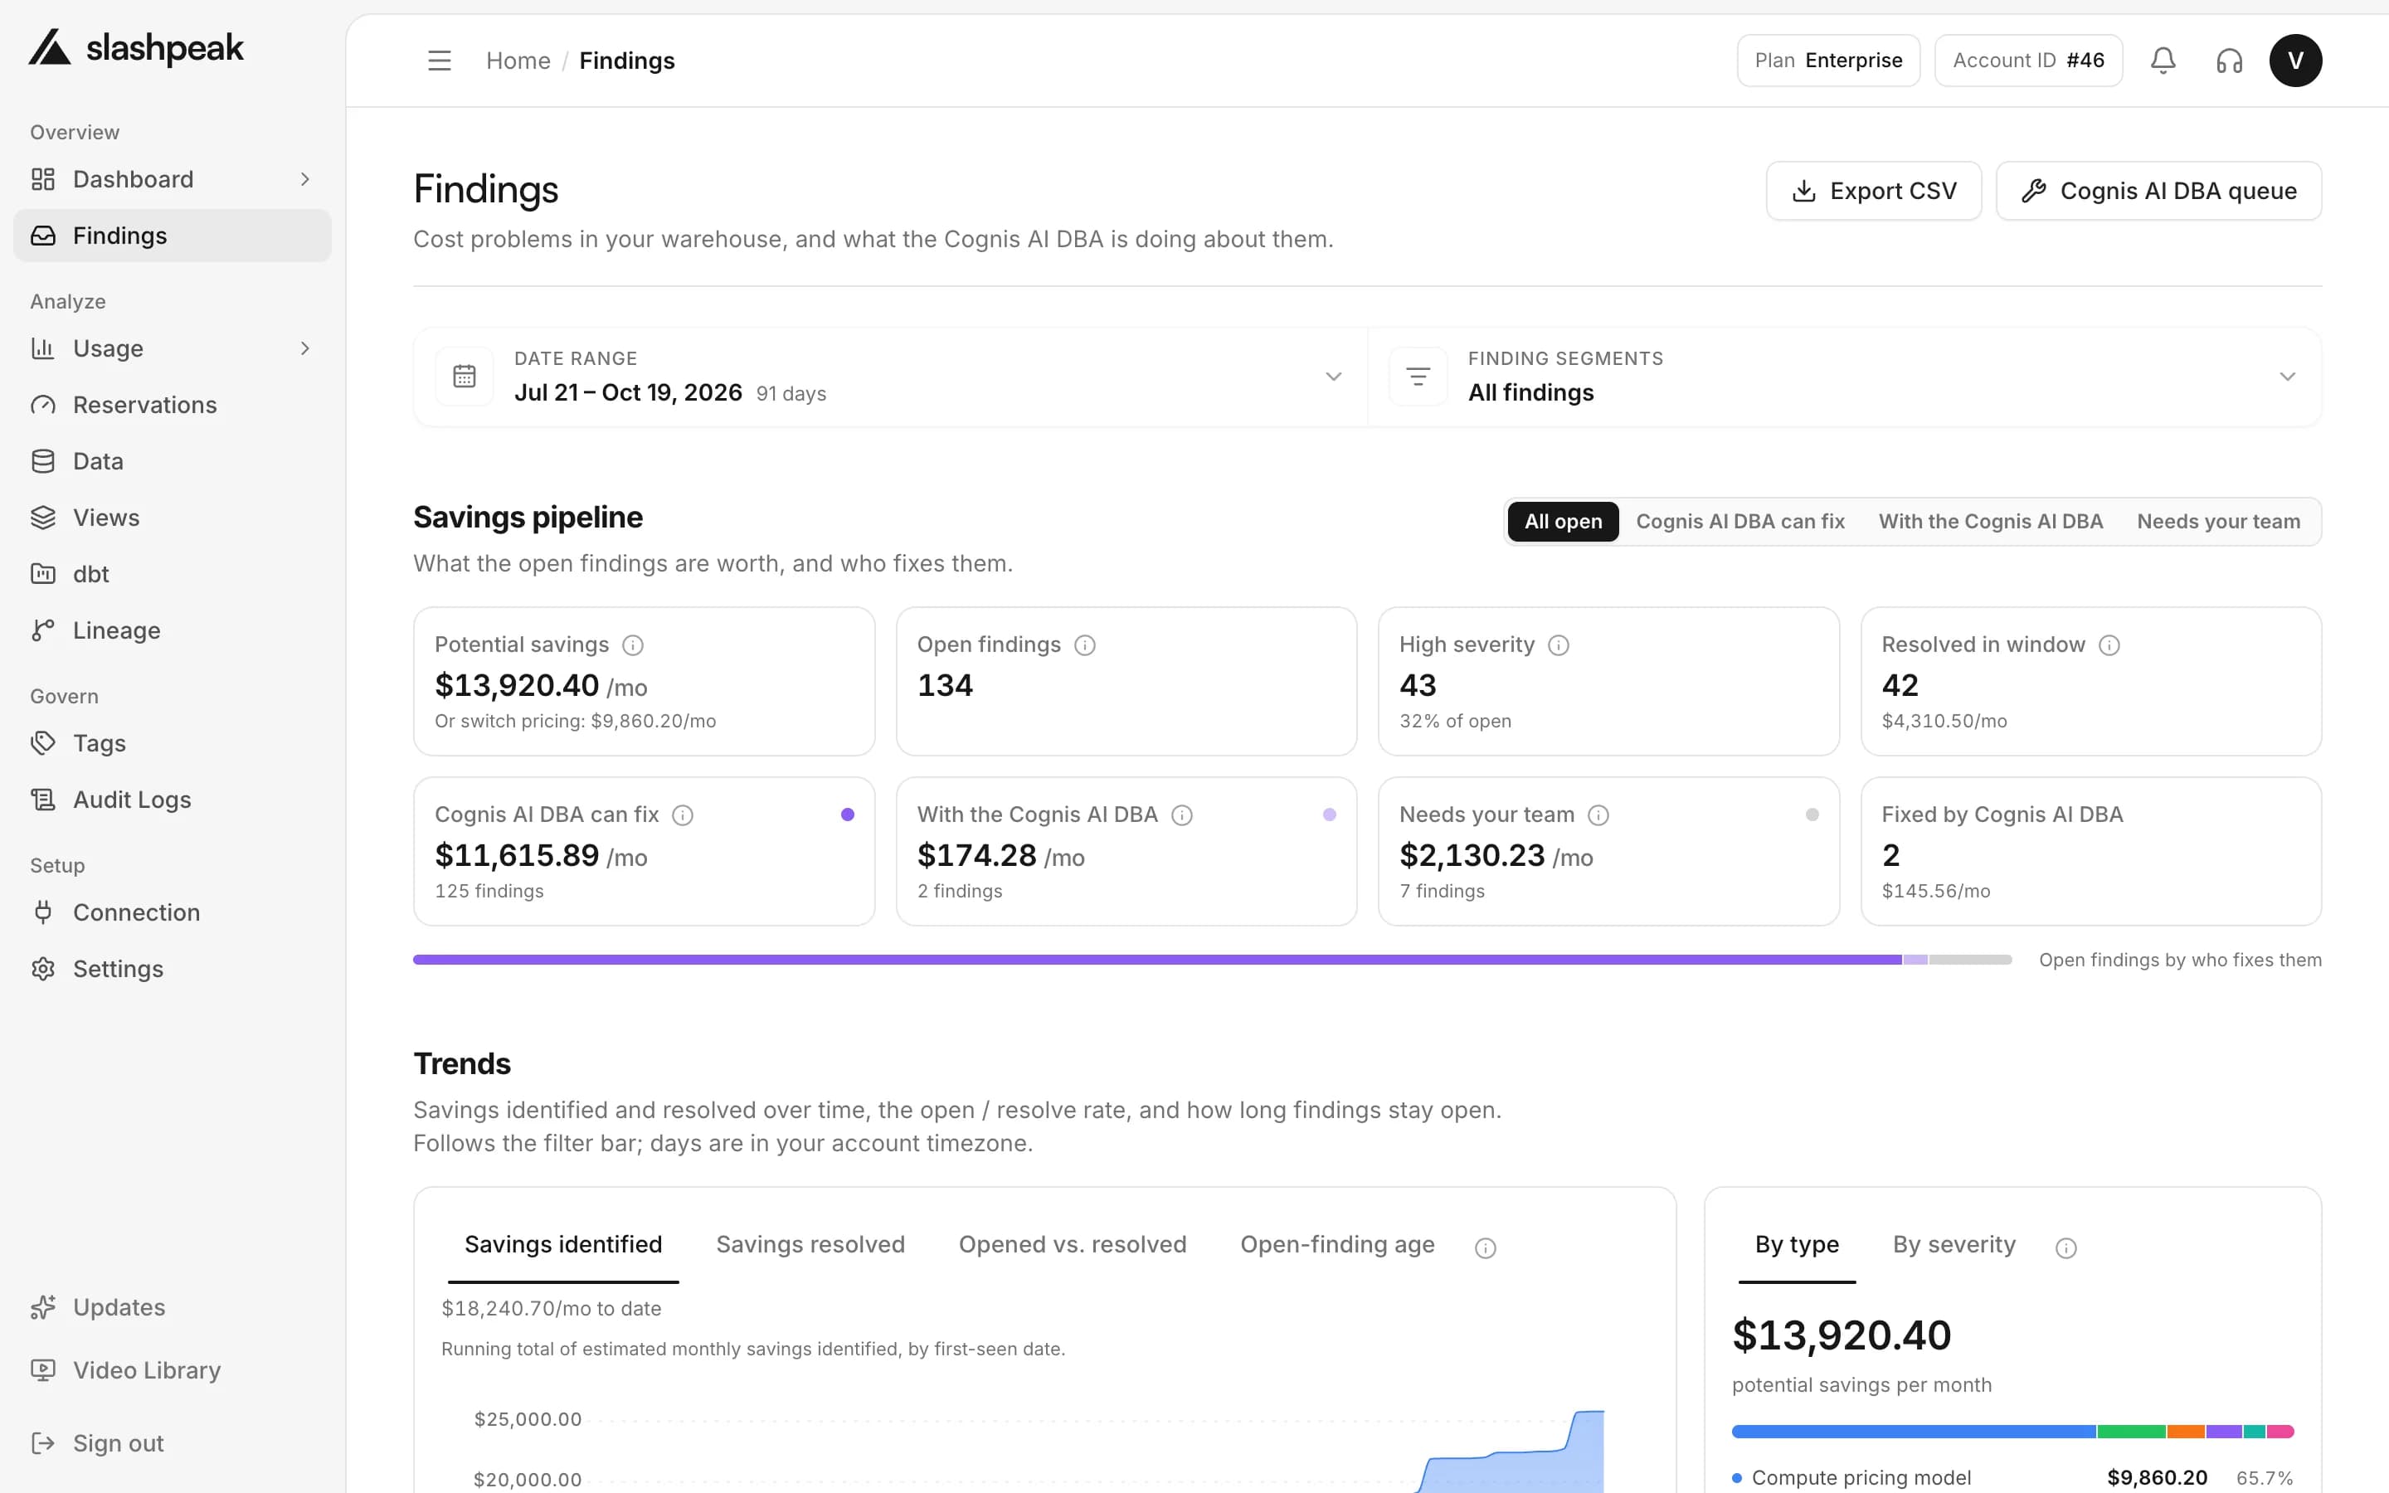Select Cognis AI DBA can fix filter
The width and height of the screenshot is (2389, 1493).
click(x=1739, y=522)
